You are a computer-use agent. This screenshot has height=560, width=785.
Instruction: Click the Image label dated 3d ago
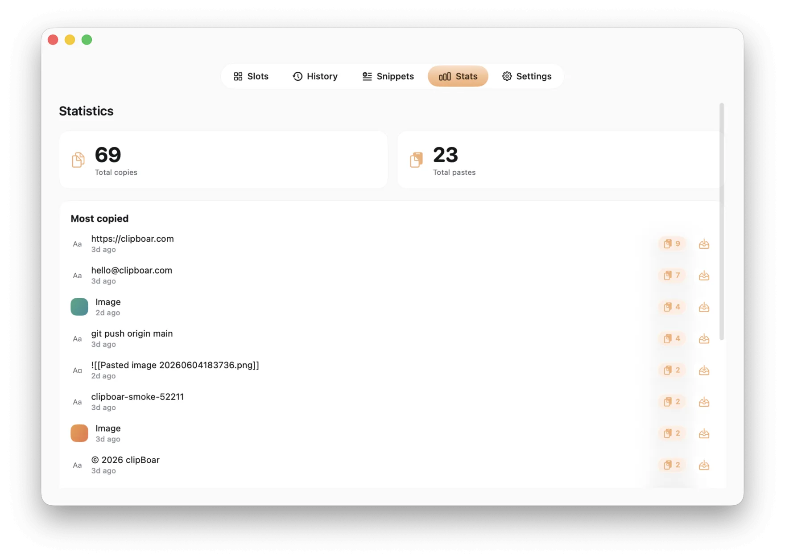point(108,428)
